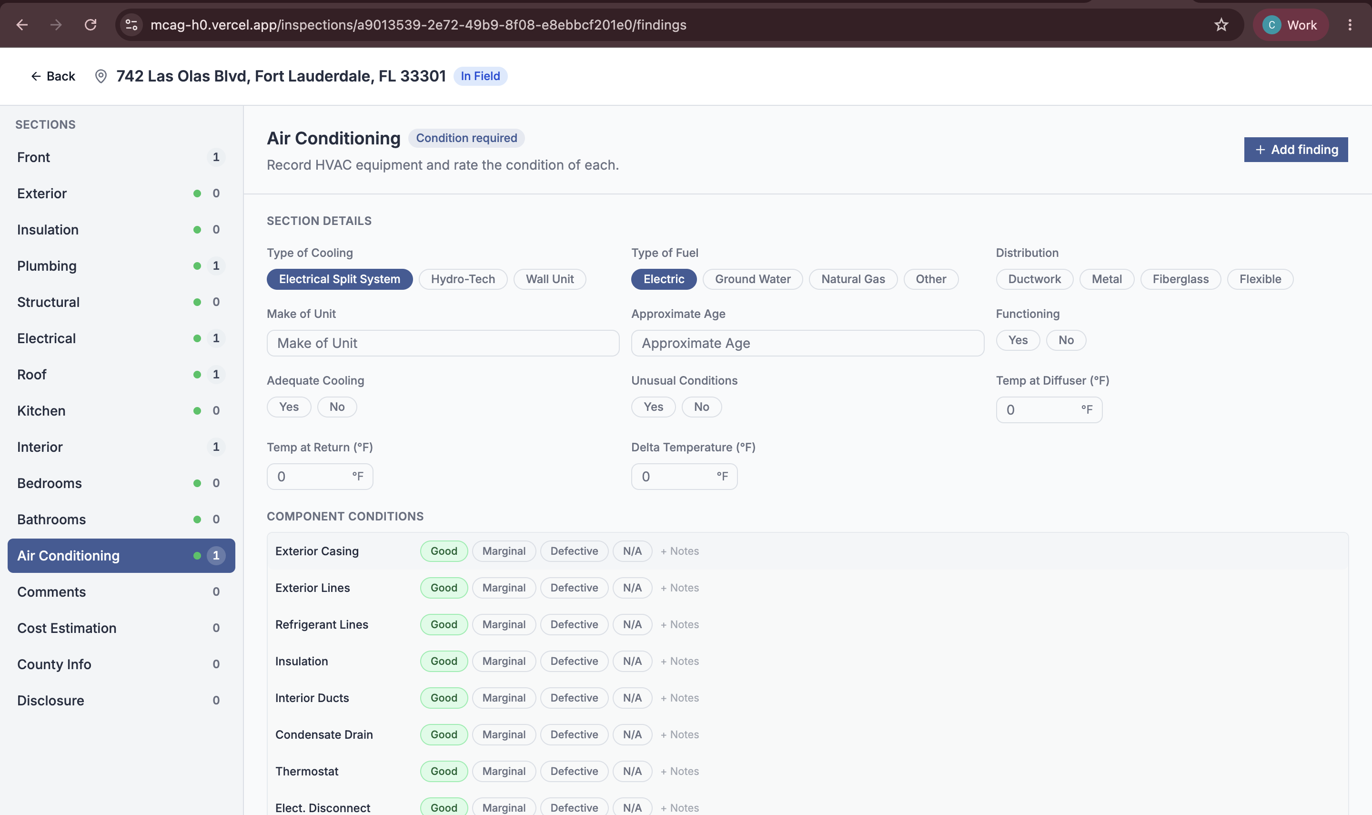The height and width of the screenshot is (815, 1372).
Task: Add notes for Thermostat
Action: (x=679, y=772)
